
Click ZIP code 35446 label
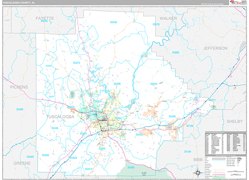[55, 128]
